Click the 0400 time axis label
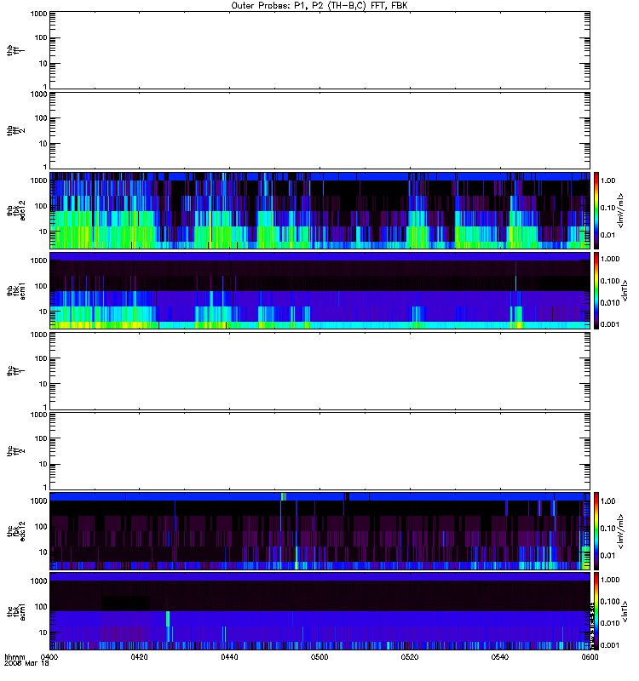The image size is (639, 681). [49, 656]
